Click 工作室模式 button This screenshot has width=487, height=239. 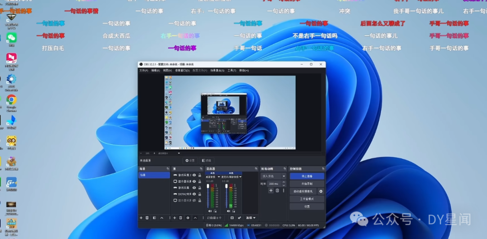pos(307,198)
